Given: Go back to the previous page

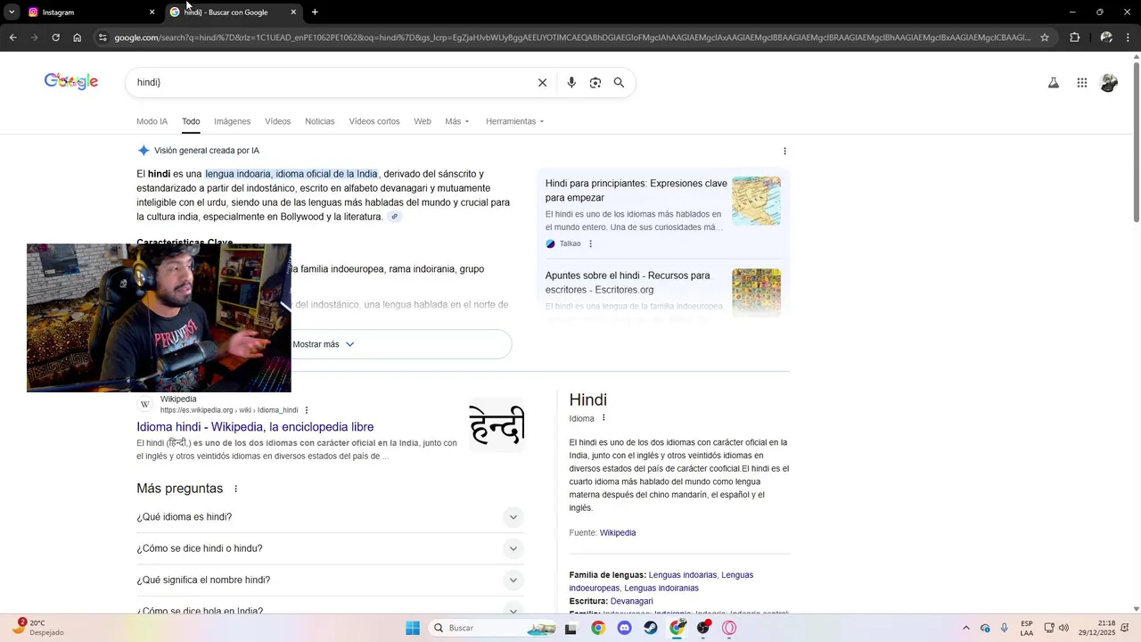Looking at the screenshot, I should pyautogui.click(x=12, y=37).
